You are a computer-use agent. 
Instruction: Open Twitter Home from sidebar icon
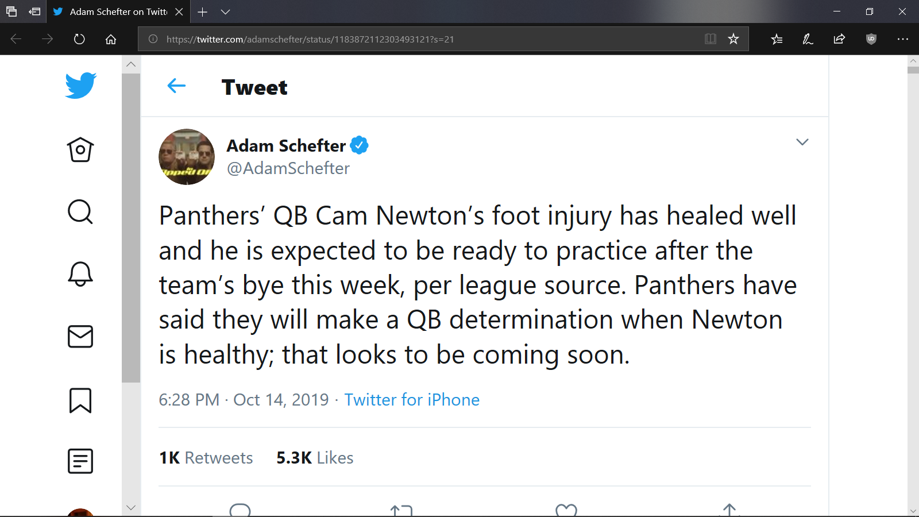(x=80, y=150)
